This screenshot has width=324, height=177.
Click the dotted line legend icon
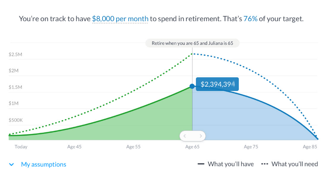coord(265,164)
